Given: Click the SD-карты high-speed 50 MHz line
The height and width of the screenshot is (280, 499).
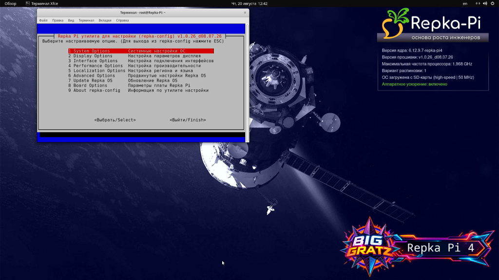Looking at the screenshot, I should [428, 77].
